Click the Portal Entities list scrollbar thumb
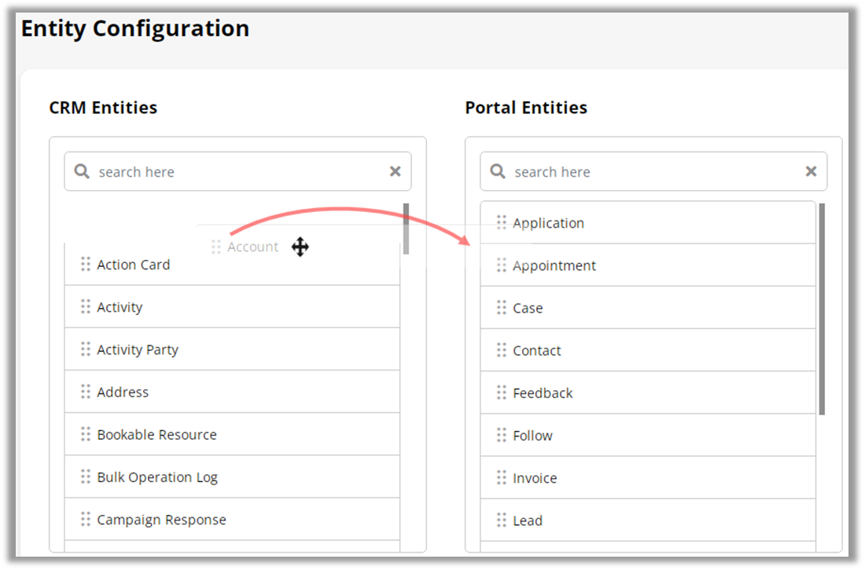This screenshot has height=570, width=865. point(822,309)
